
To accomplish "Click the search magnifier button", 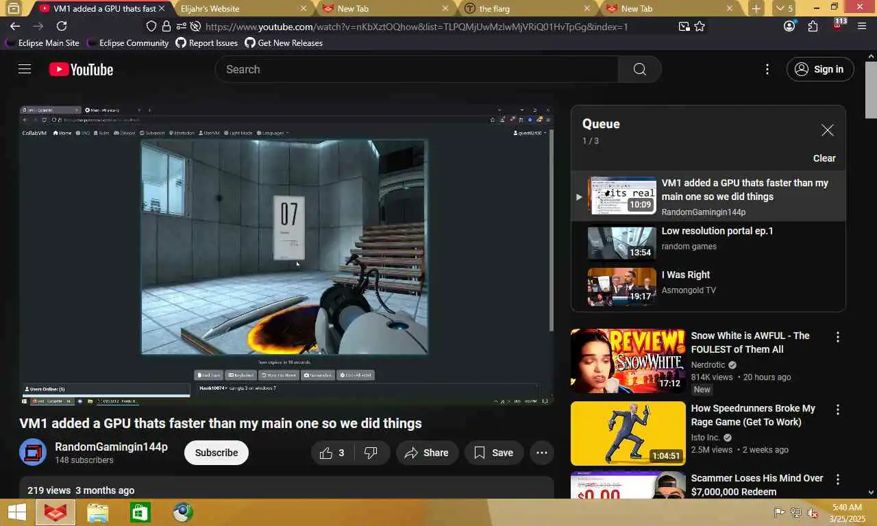I will 639,69.
